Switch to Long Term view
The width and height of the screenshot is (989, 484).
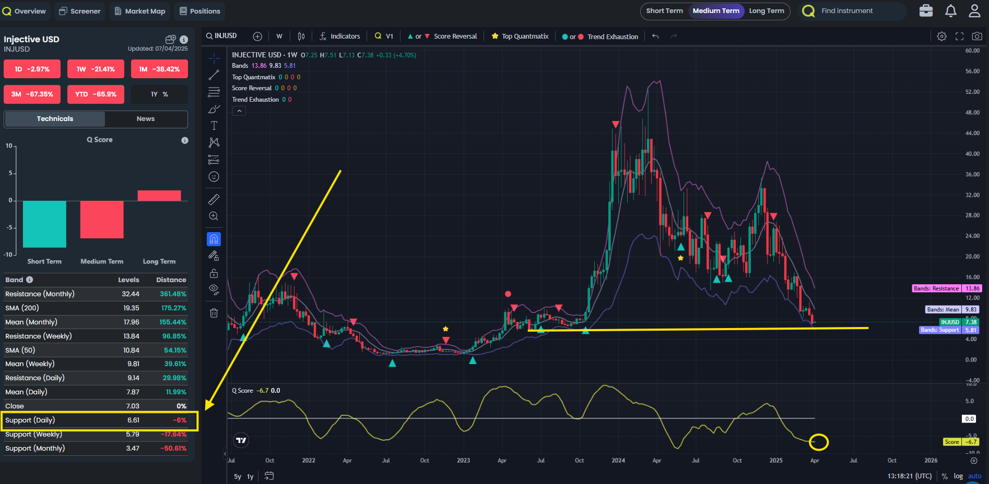(x=767, y=11)
